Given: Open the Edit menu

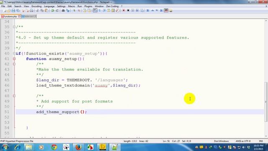Looking at the screenshot, I should tap(9, 6).
